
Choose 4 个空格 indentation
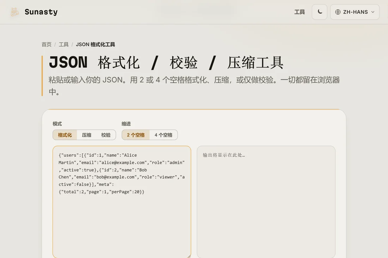point(163,135)
